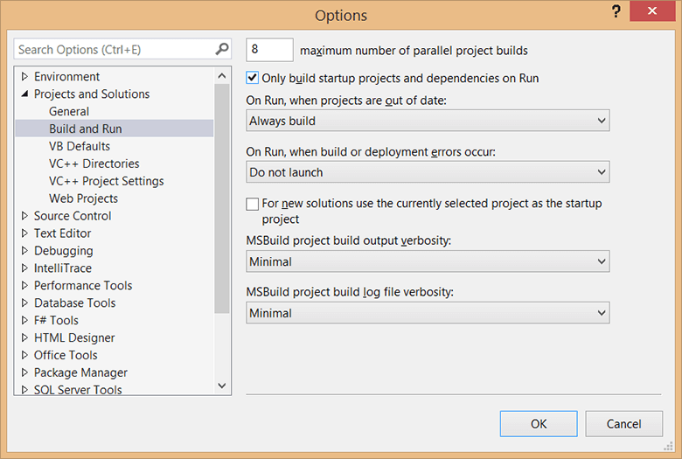Close the Options dialog window
This screenshot has width=682, height=459.
click(652, 11)
